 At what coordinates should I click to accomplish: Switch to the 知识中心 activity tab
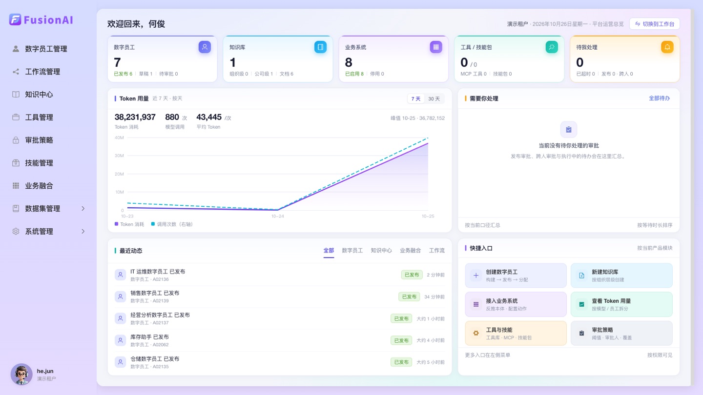point(381,251)
